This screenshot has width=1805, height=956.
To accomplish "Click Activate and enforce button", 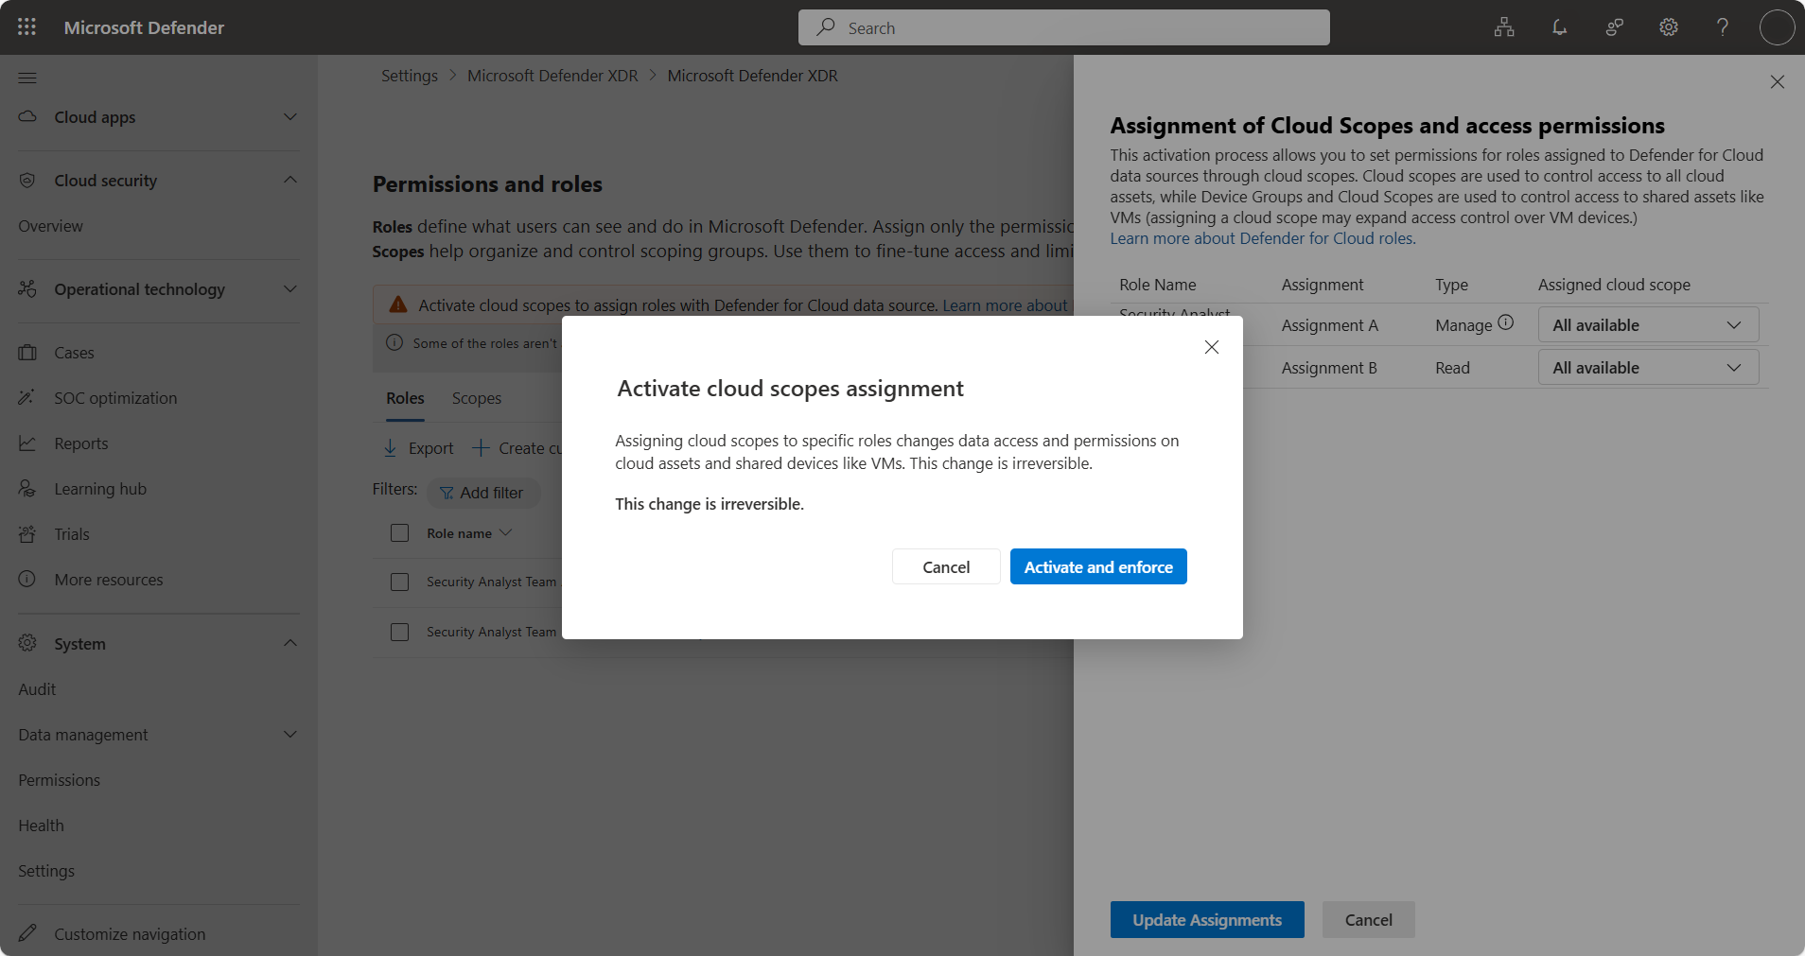I will (1097, 567).
